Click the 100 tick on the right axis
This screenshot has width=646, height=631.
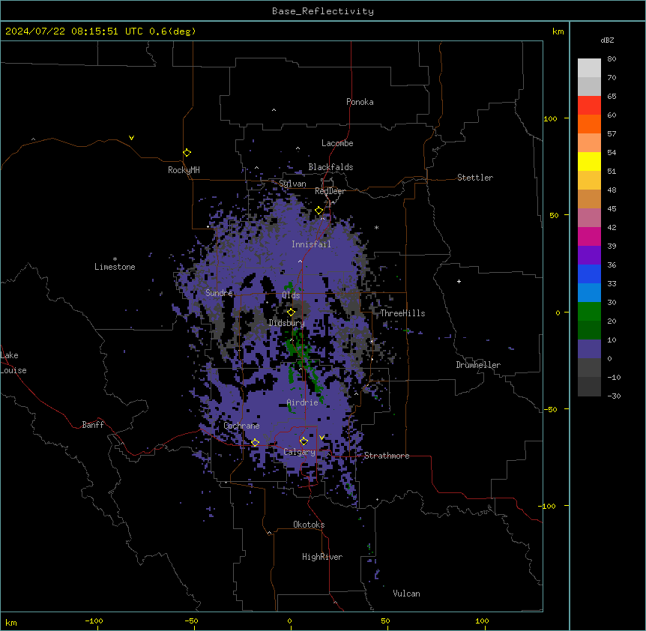point(550,118)
